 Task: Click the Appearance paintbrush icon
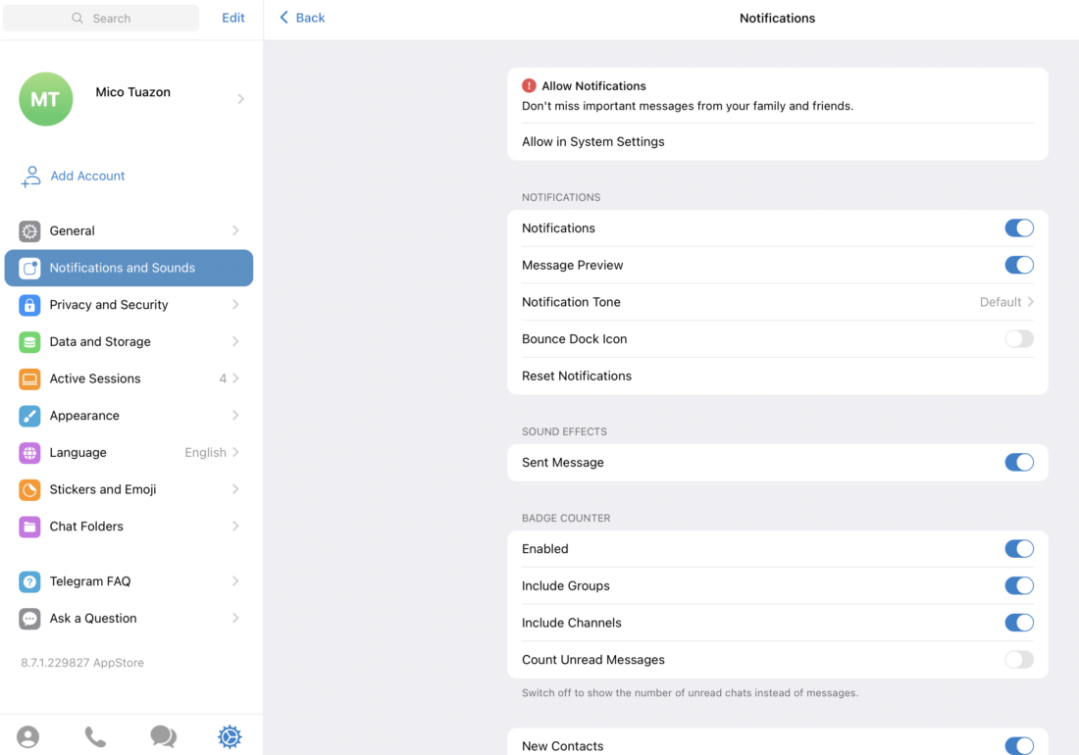click(x=28, y=415)
